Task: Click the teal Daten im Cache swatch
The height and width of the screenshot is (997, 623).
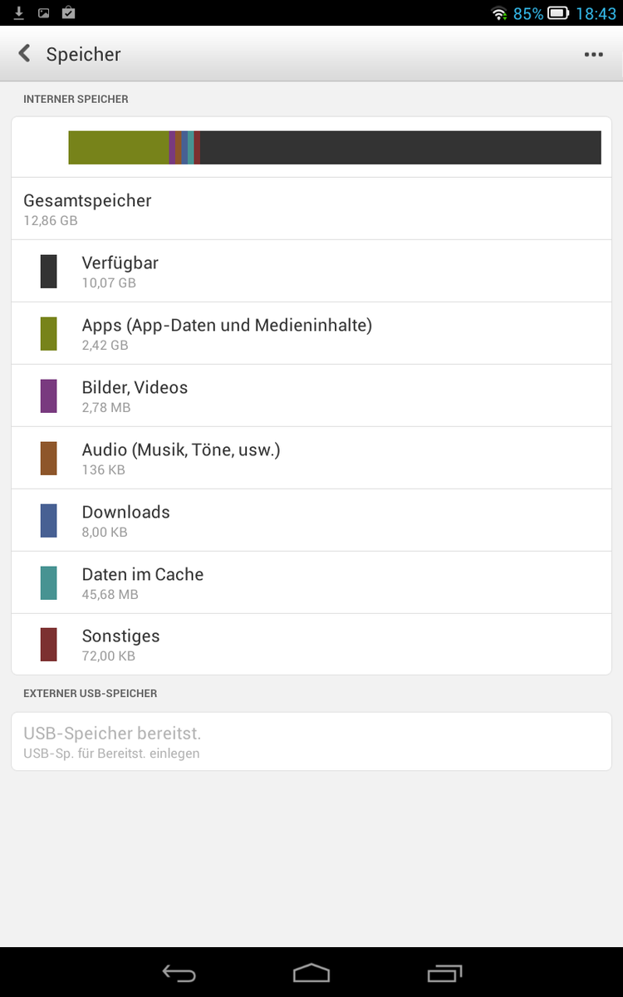Action: (x=49, y=582)
